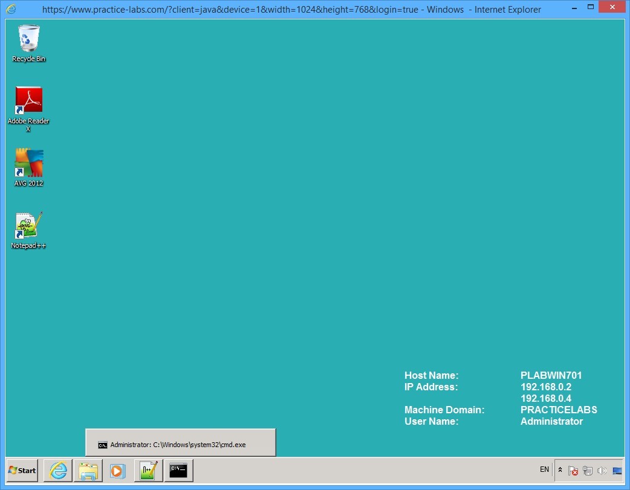Select the Notepad++ desktop shortcut

28,225
